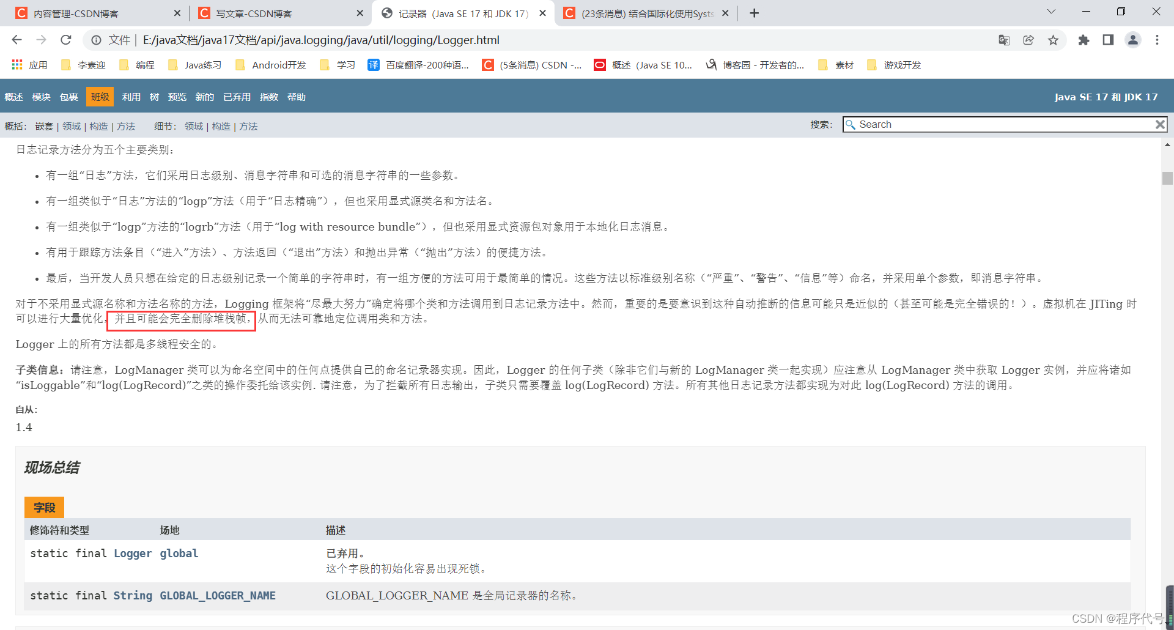Clear the search box with X
Screen dimensions: 1174x630
[x=1160, y=124]
